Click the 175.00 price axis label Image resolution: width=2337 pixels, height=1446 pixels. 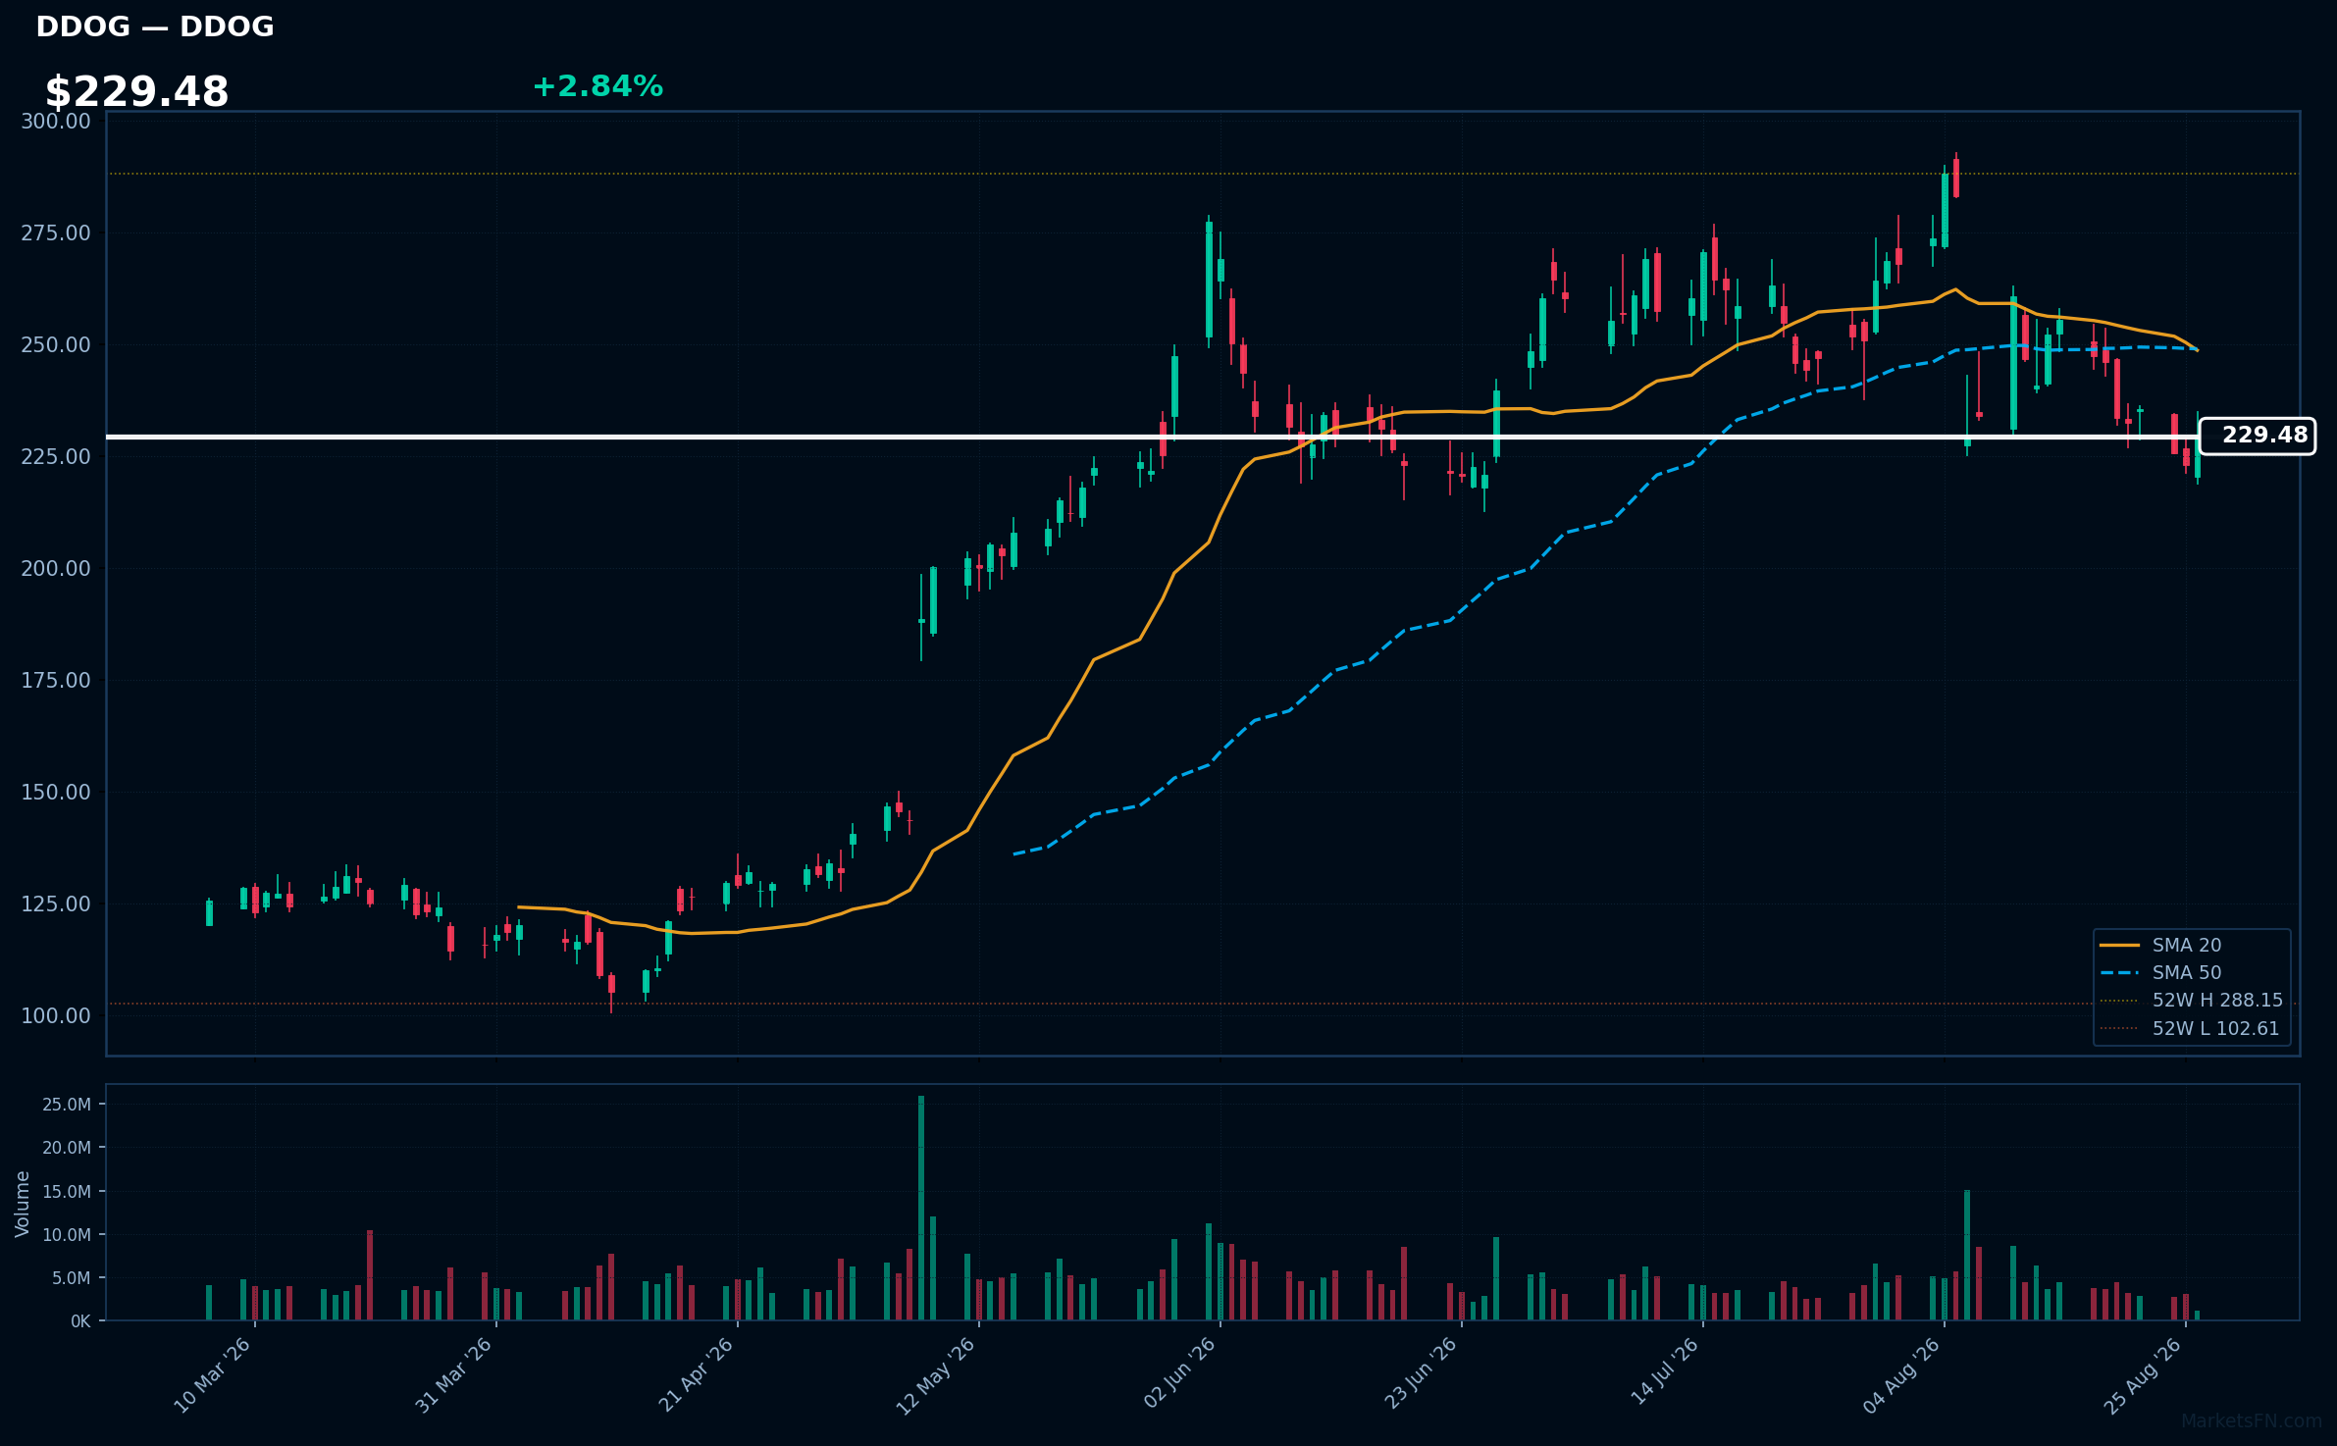coord(56,680)
